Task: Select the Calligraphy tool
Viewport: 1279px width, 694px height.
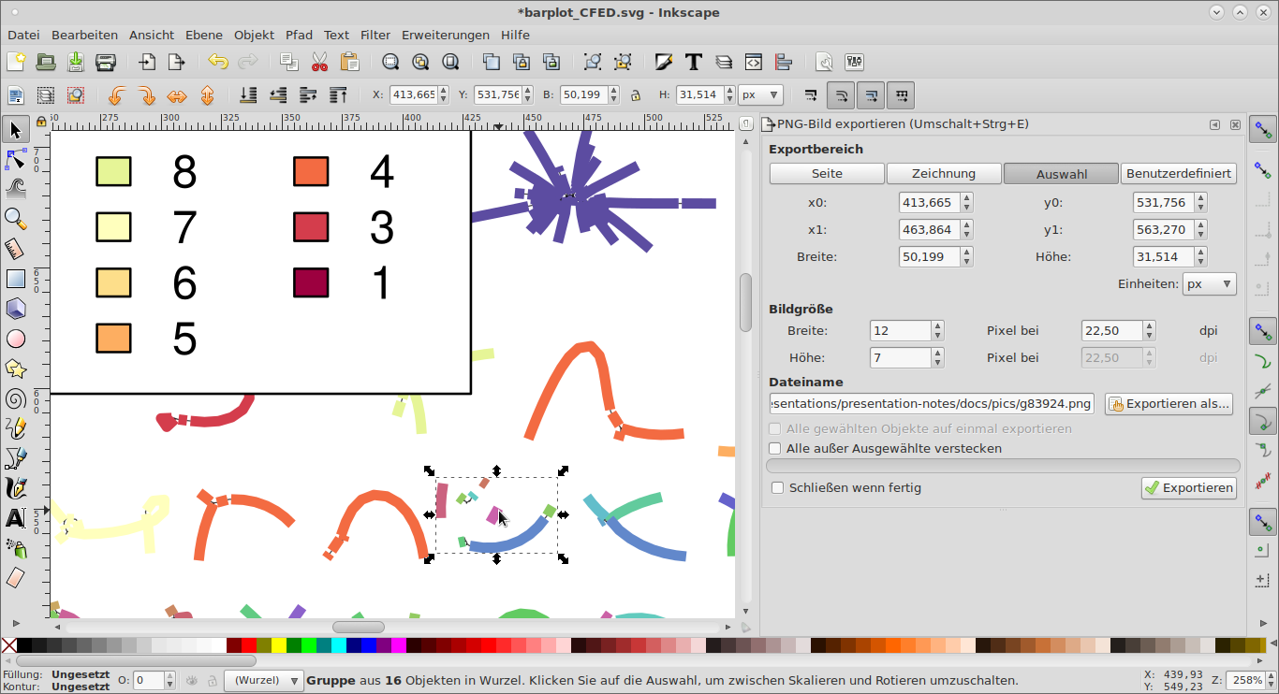Action: [15, 488]
